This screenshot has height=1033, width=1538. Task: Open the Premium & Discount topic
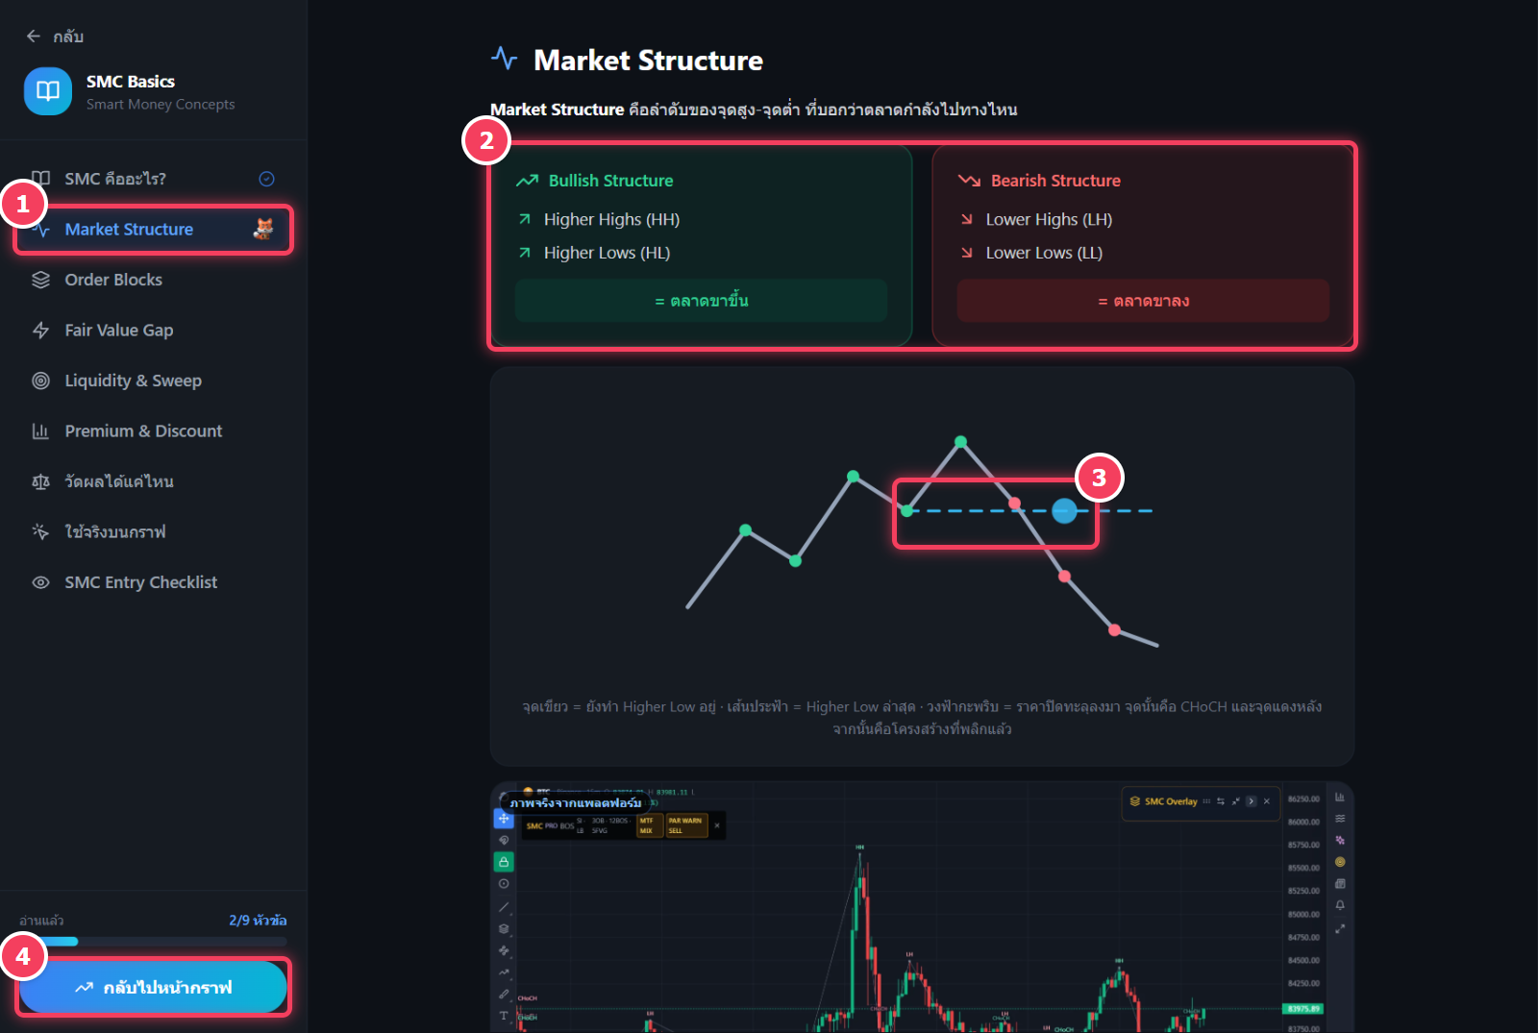[154, 431]
